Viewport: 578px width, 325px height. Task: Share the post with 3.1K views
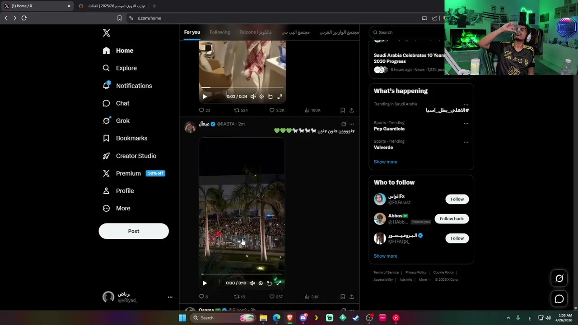(x=352, y=297)
